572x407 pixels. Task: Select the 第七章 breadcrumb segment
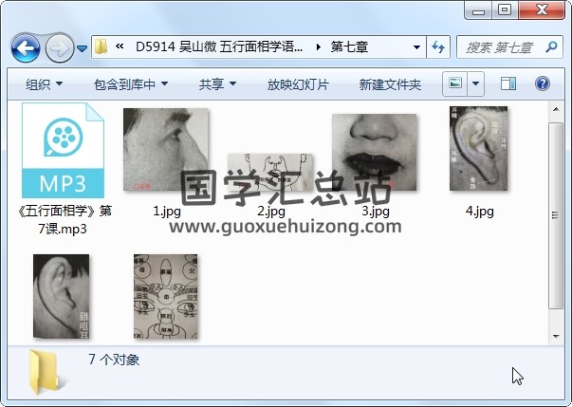tap(349, 46)
